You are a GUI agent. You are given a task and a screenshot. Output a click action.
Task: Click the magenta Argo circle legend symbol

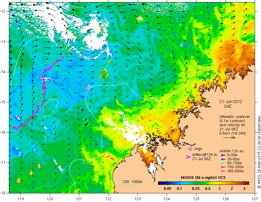pos(190,149)
